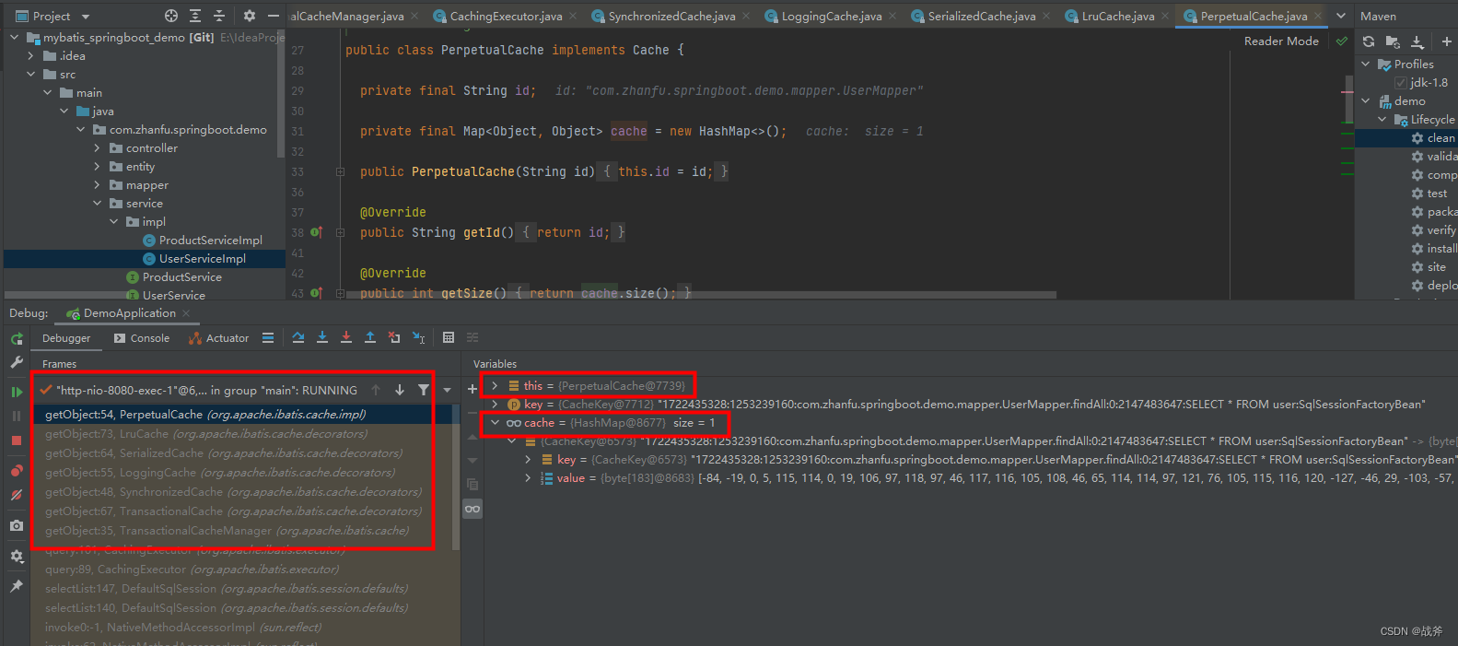The image size is (1458, 646).
Task: Click the Maven download sources icon
Action: [x=1417, y=41]
